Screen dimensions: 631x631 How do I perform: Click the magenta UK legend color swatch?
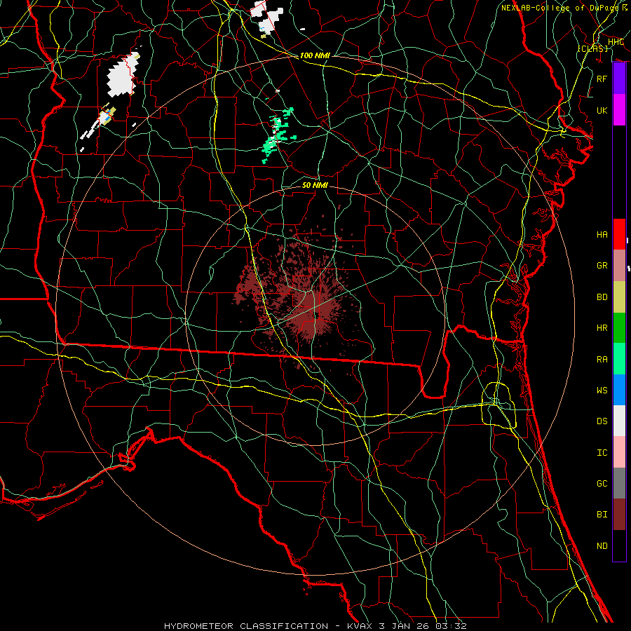[619, 110]
